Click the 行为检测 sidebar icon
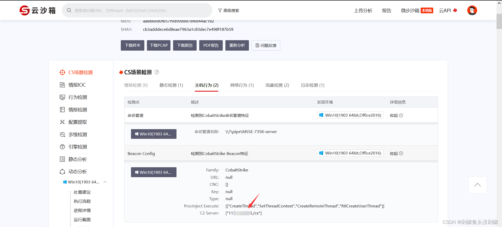The height and width of the screenshot is (227, 502). pos(62,97)
